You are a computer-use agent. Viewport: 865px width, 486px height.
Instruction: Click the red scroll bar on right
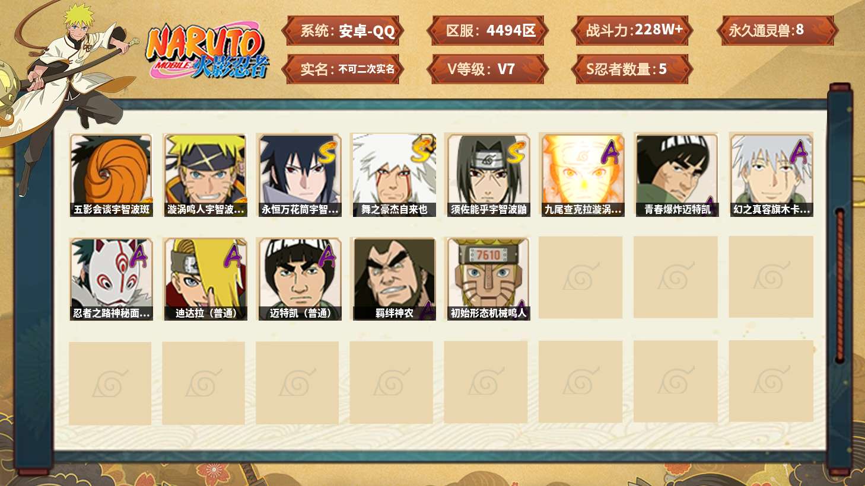pyautogui.click(x=839, y=284)
